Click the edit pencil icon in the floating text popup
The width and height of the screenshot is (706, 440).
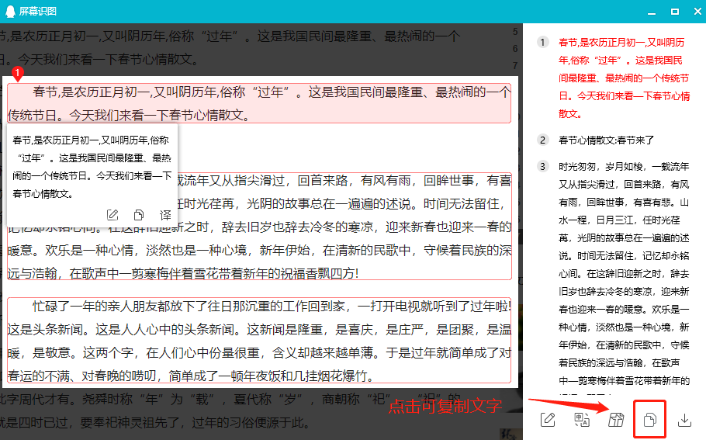112,215
